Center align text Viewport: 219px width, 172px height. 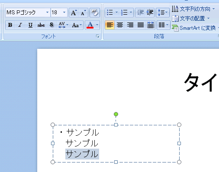(x=120, y=25)
